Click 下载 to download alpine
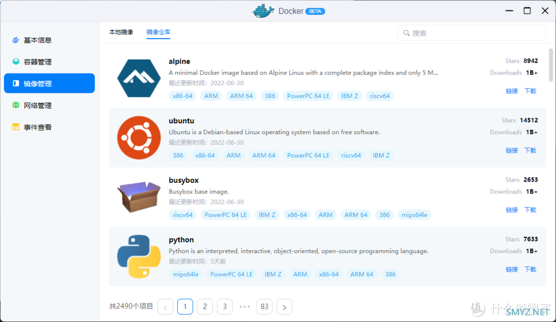 pyautogui.click(x=530, y=91)
